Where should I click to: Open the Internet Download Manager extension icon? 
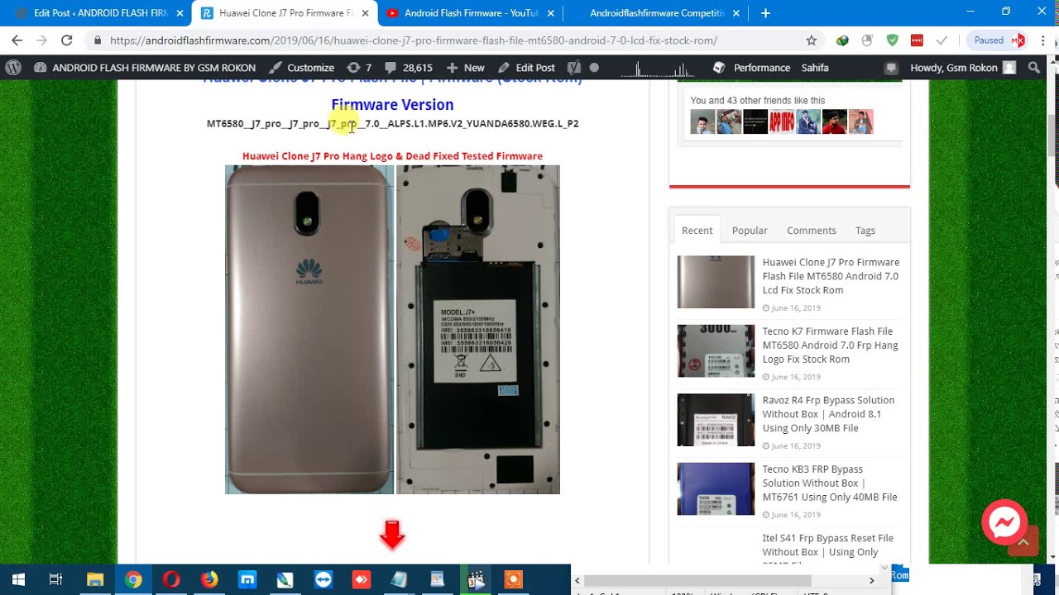[842, 40]
